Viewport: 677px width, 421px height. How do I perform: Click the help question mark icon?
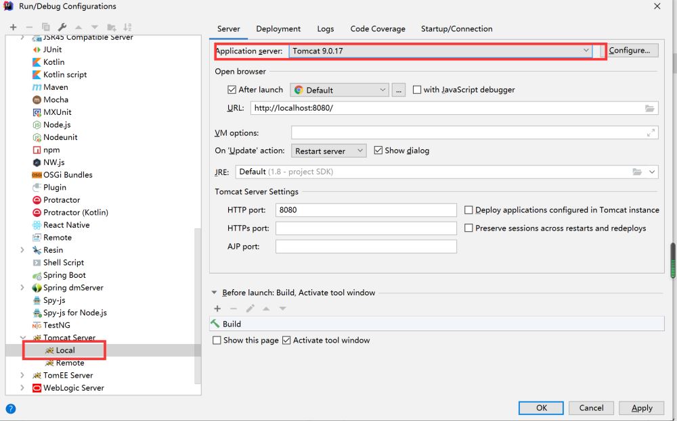(x=11, y=409)
